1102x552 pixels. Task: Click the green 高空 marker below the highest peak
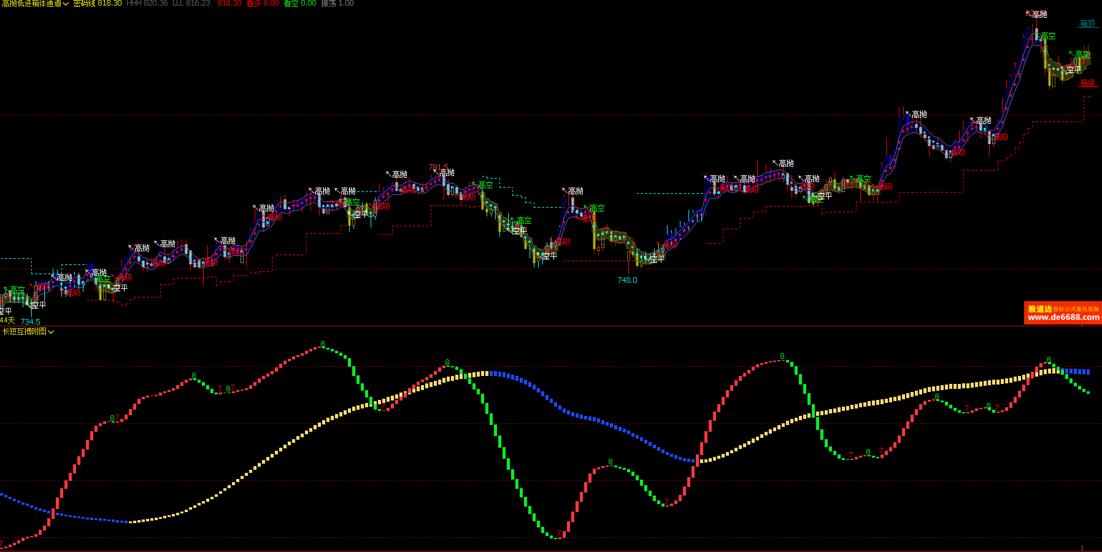tap(1048, 36)
